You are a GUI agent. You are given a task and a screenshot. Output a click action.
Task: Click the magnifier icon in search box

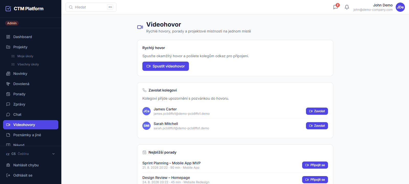coord(71,7)
